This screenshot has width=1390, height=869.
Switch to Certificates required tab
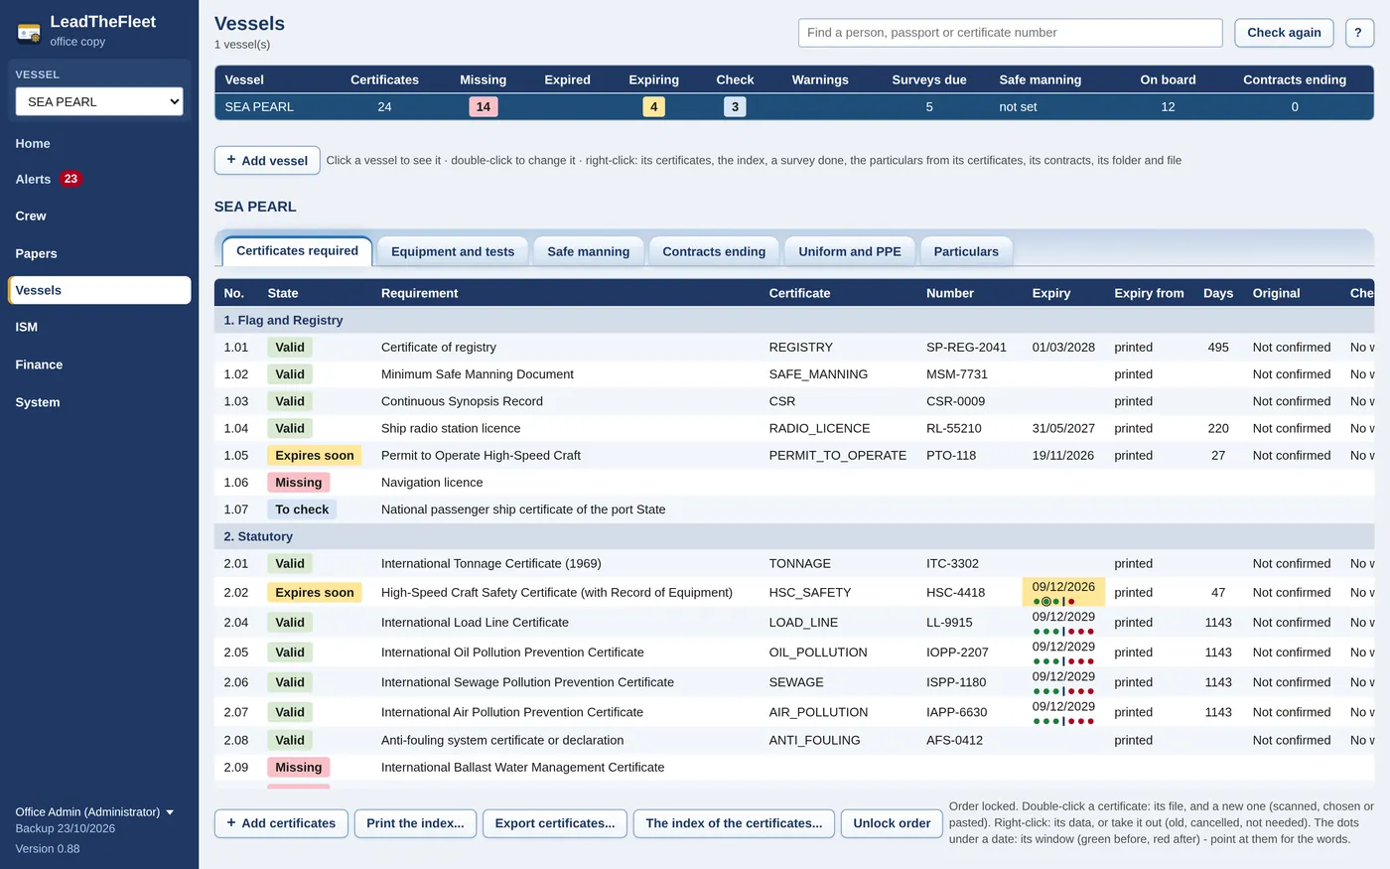(297, 251)
